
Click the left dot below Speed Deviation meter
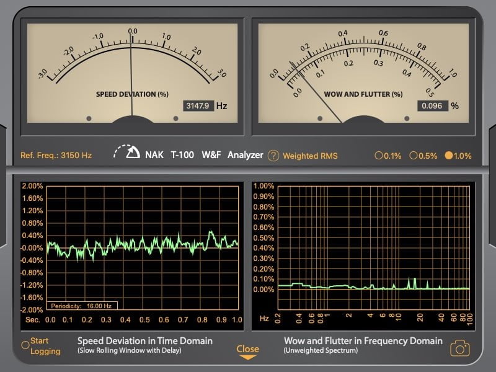89,118
